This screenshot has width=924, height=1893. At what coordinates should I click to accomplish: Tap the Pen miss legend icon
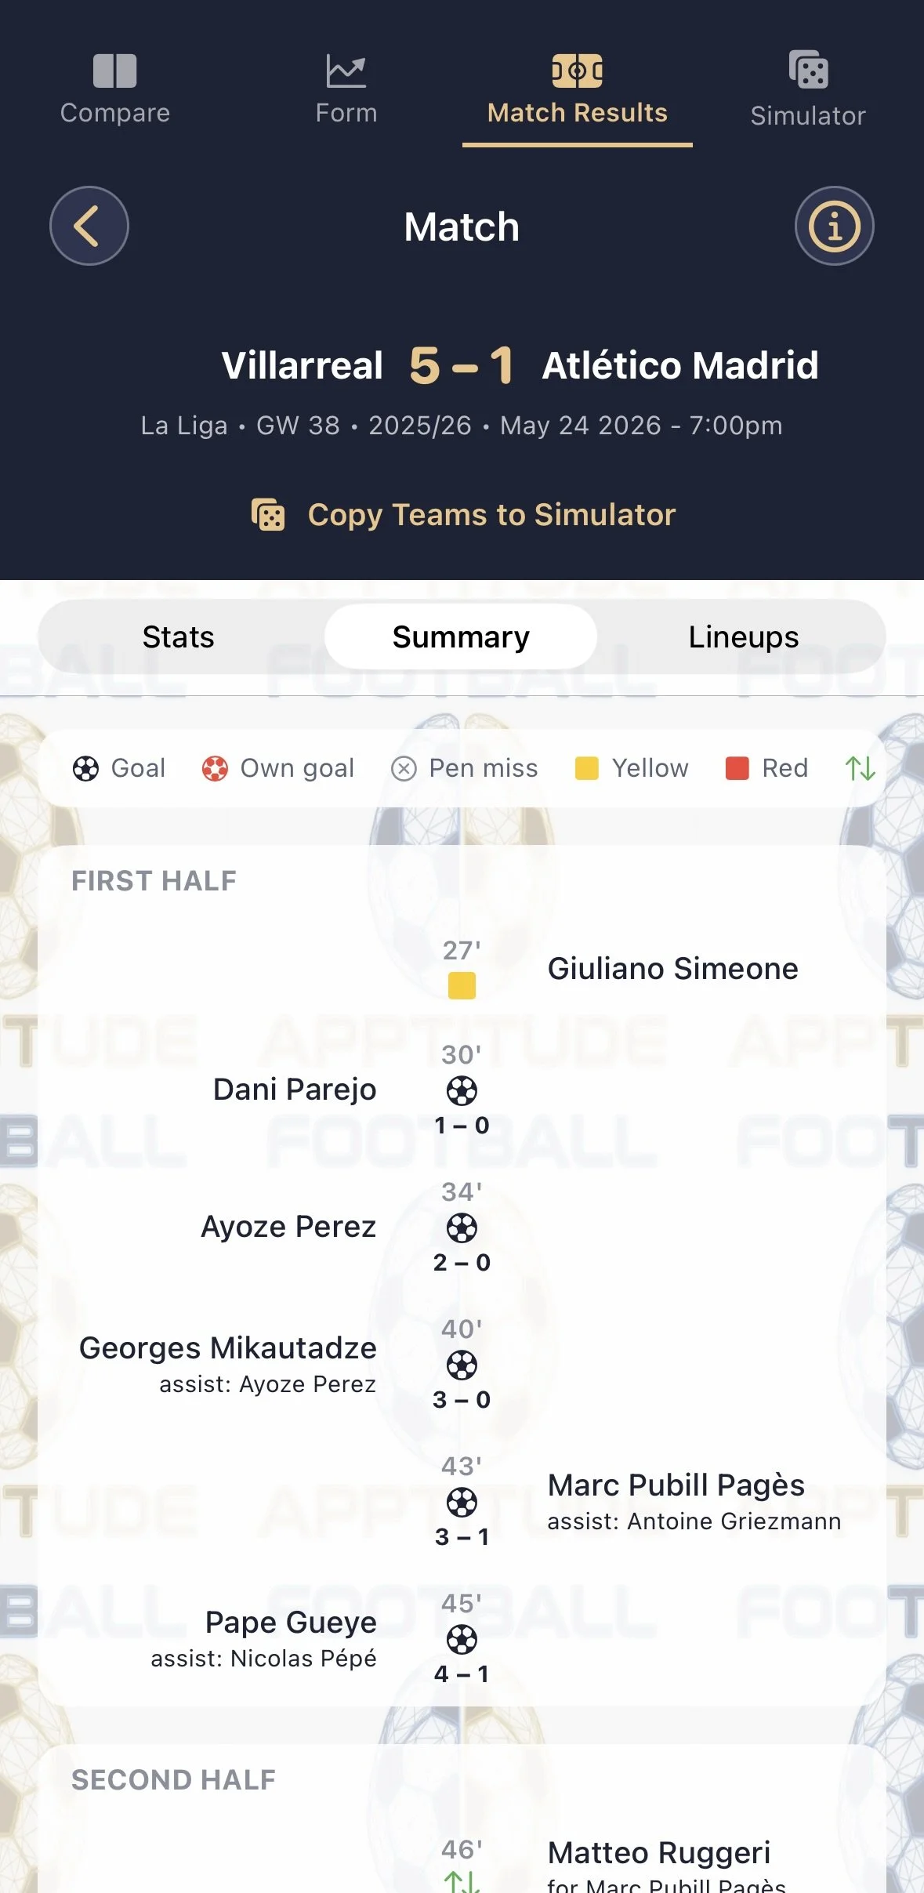[x=404, y=769]
